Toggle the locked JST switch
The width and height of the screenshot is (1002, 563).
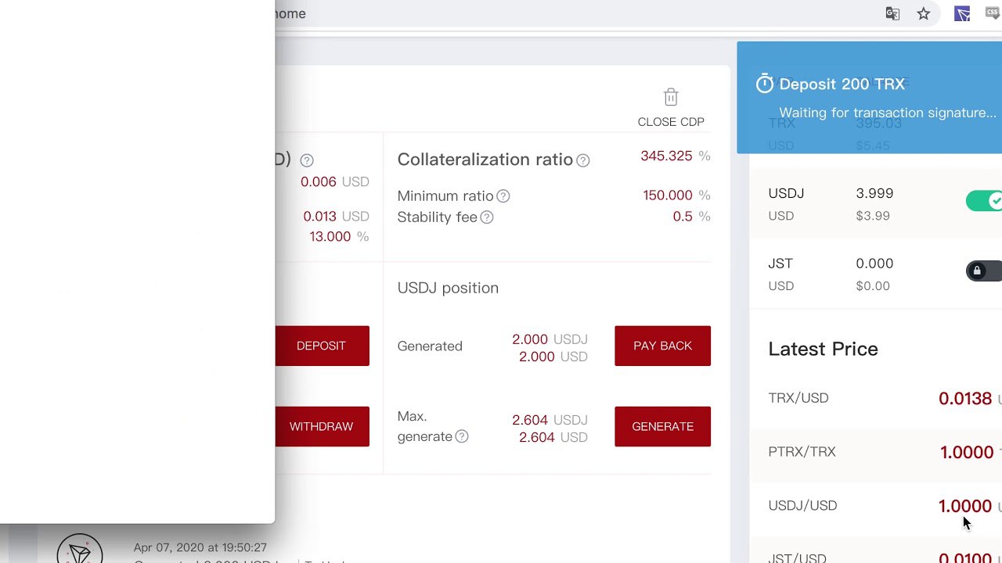pyautogui.click(x=984, y=271)
